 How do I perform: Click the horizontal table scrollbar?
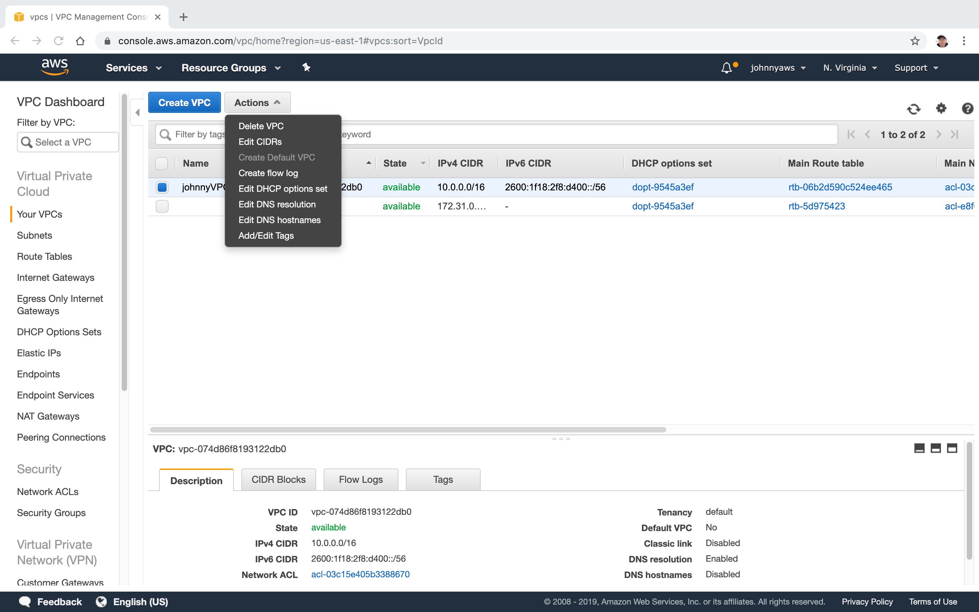point(408,429)
